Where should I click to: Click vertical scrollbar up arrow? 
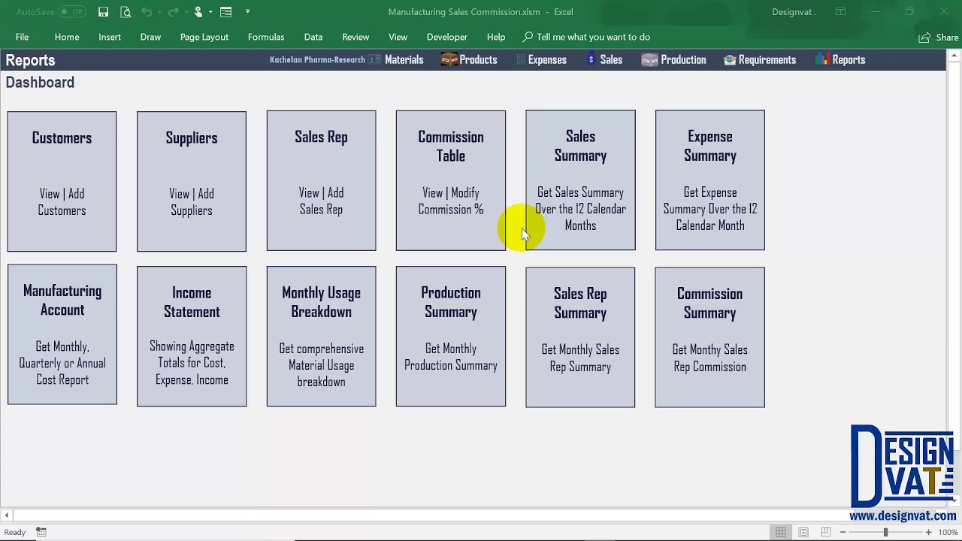pos(954,54)
